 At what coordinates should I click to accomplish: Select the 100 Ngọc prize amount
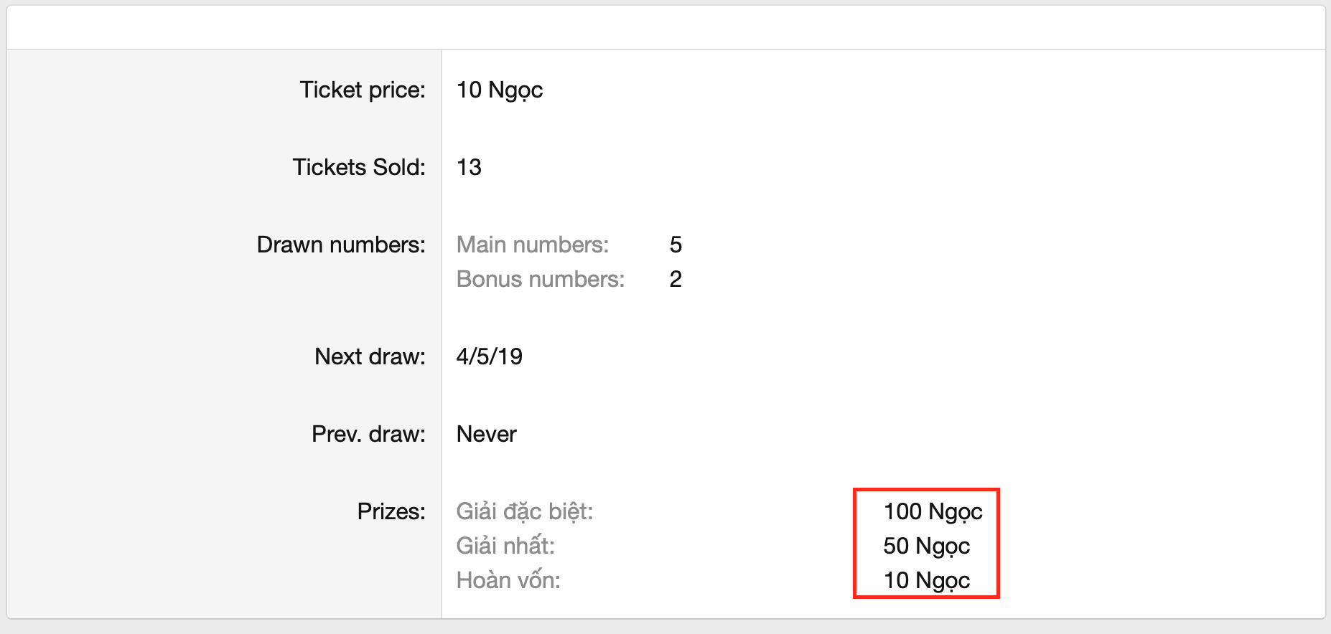(x=933, y=511)
